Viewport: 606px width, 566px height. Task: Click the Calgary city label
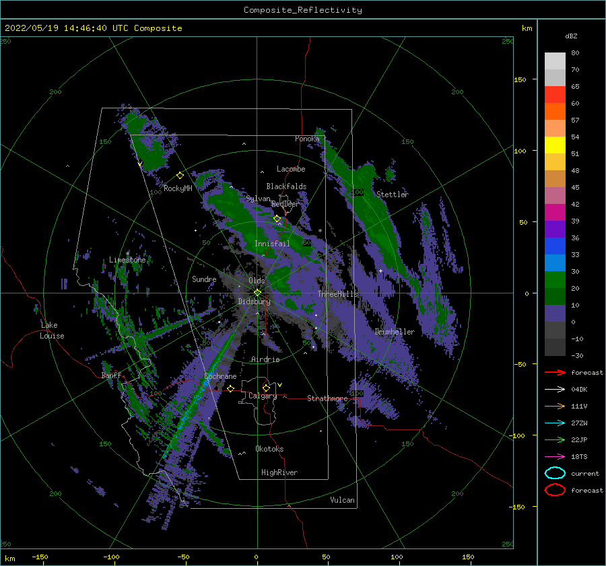pos(263,396)
